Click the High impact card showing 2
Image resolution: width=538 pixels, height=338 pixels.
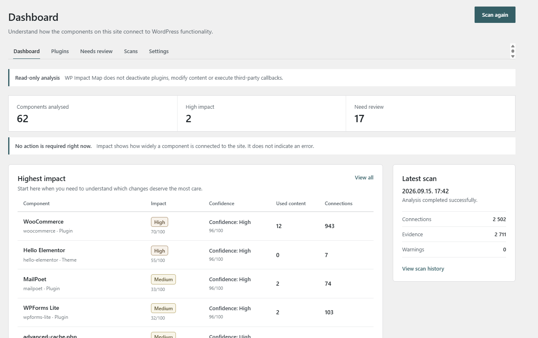(261, 114)
